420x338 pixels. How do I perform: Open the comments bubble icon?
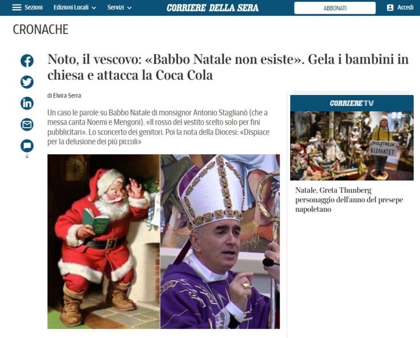(x=27, y=146)
